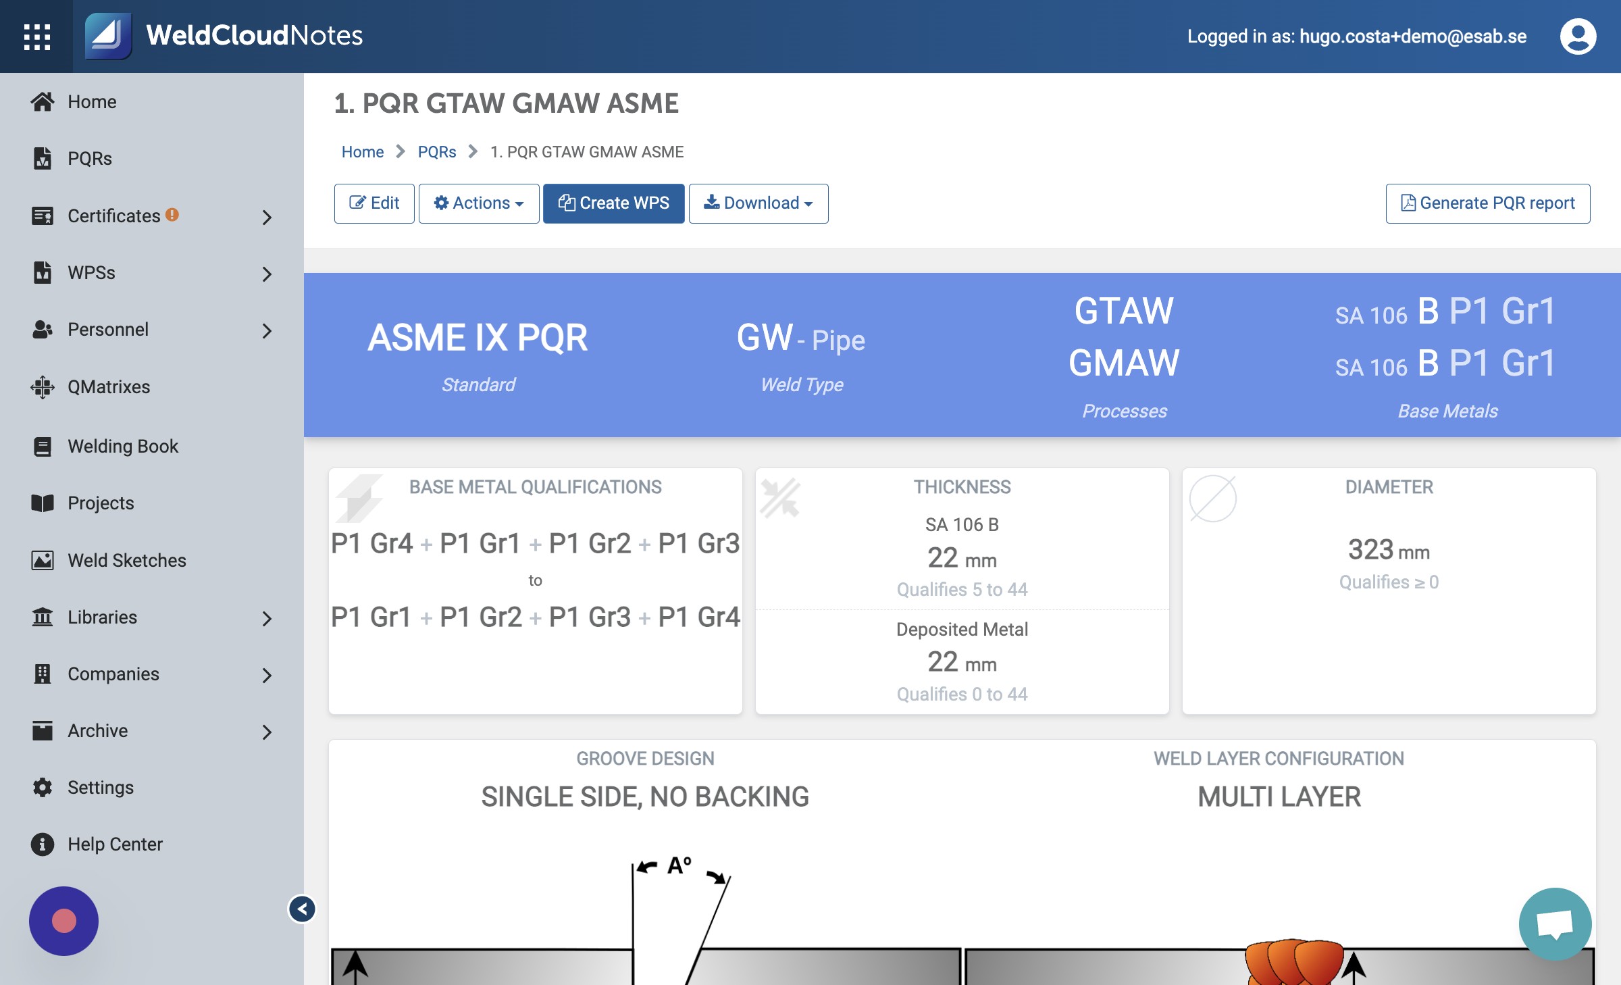Click the Edit button

point(374,203)
